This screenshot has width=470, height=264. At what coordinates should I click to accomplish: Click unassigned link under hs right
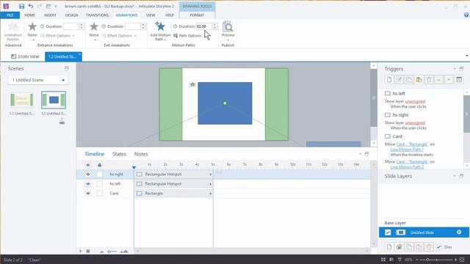415,122
